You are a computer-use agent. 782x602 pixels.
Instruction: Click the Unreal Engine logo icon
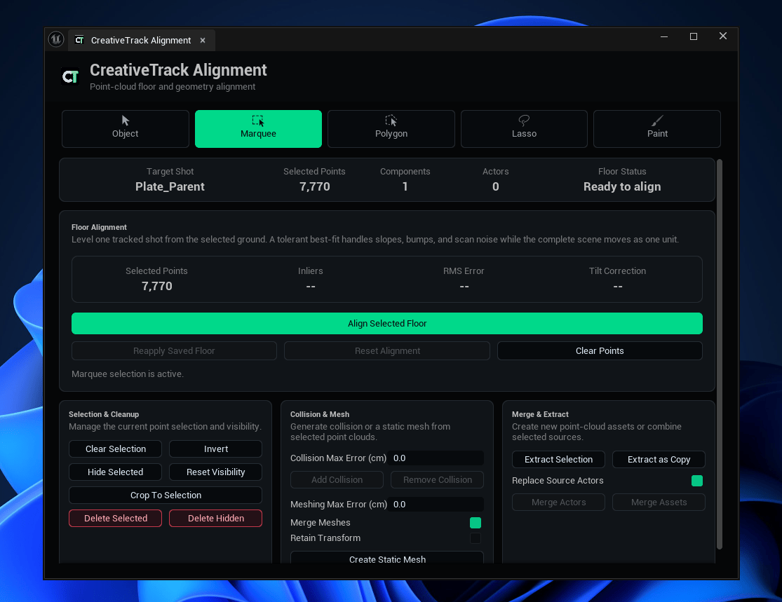click(56, 39)
